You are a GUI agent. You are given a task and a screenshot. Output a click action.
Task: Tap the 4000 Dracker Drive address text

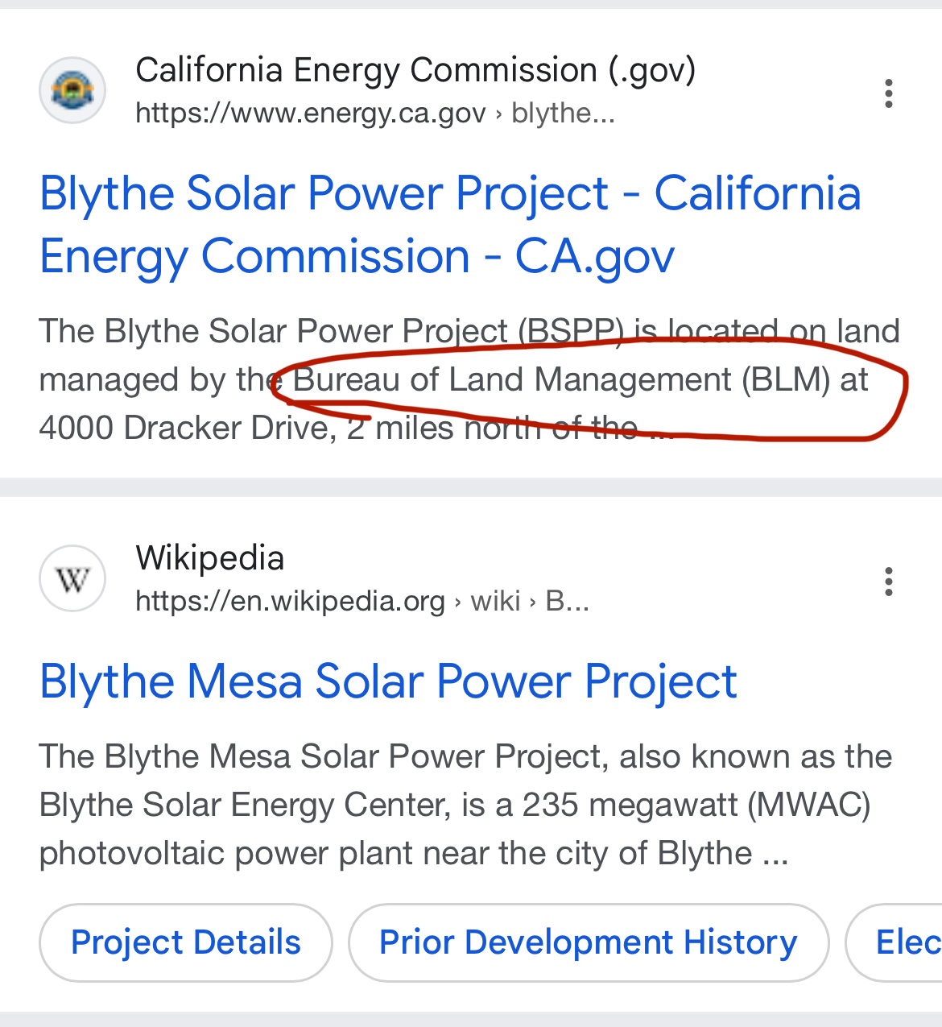point(188,428)
